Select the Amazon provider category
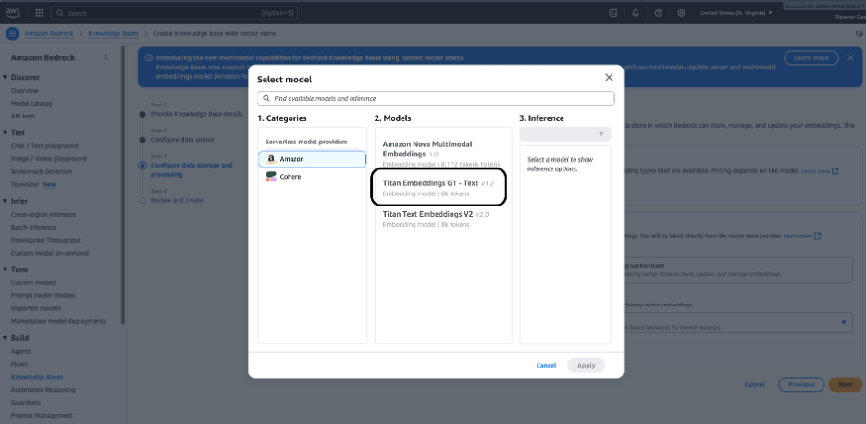The image size is (866, 424). [x=312, y=159]
